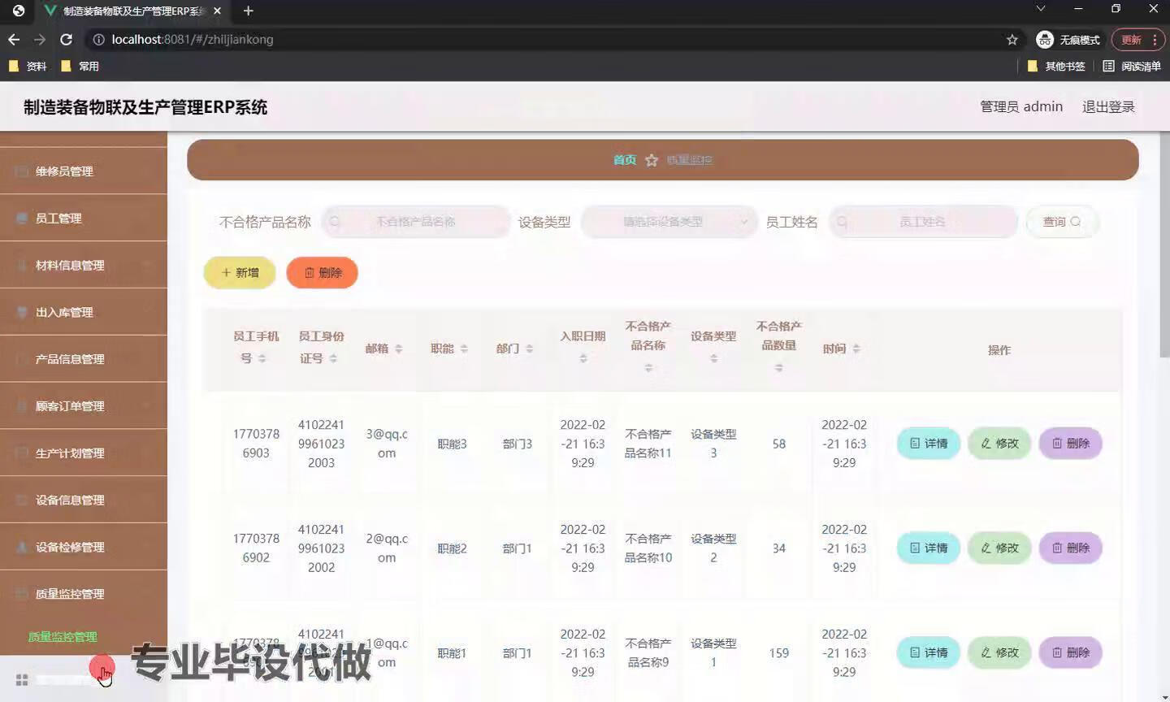This screenshot has width=1170, height=702.
Task: Open the 阅读清单 reading list
Action: coord(1131,66)
